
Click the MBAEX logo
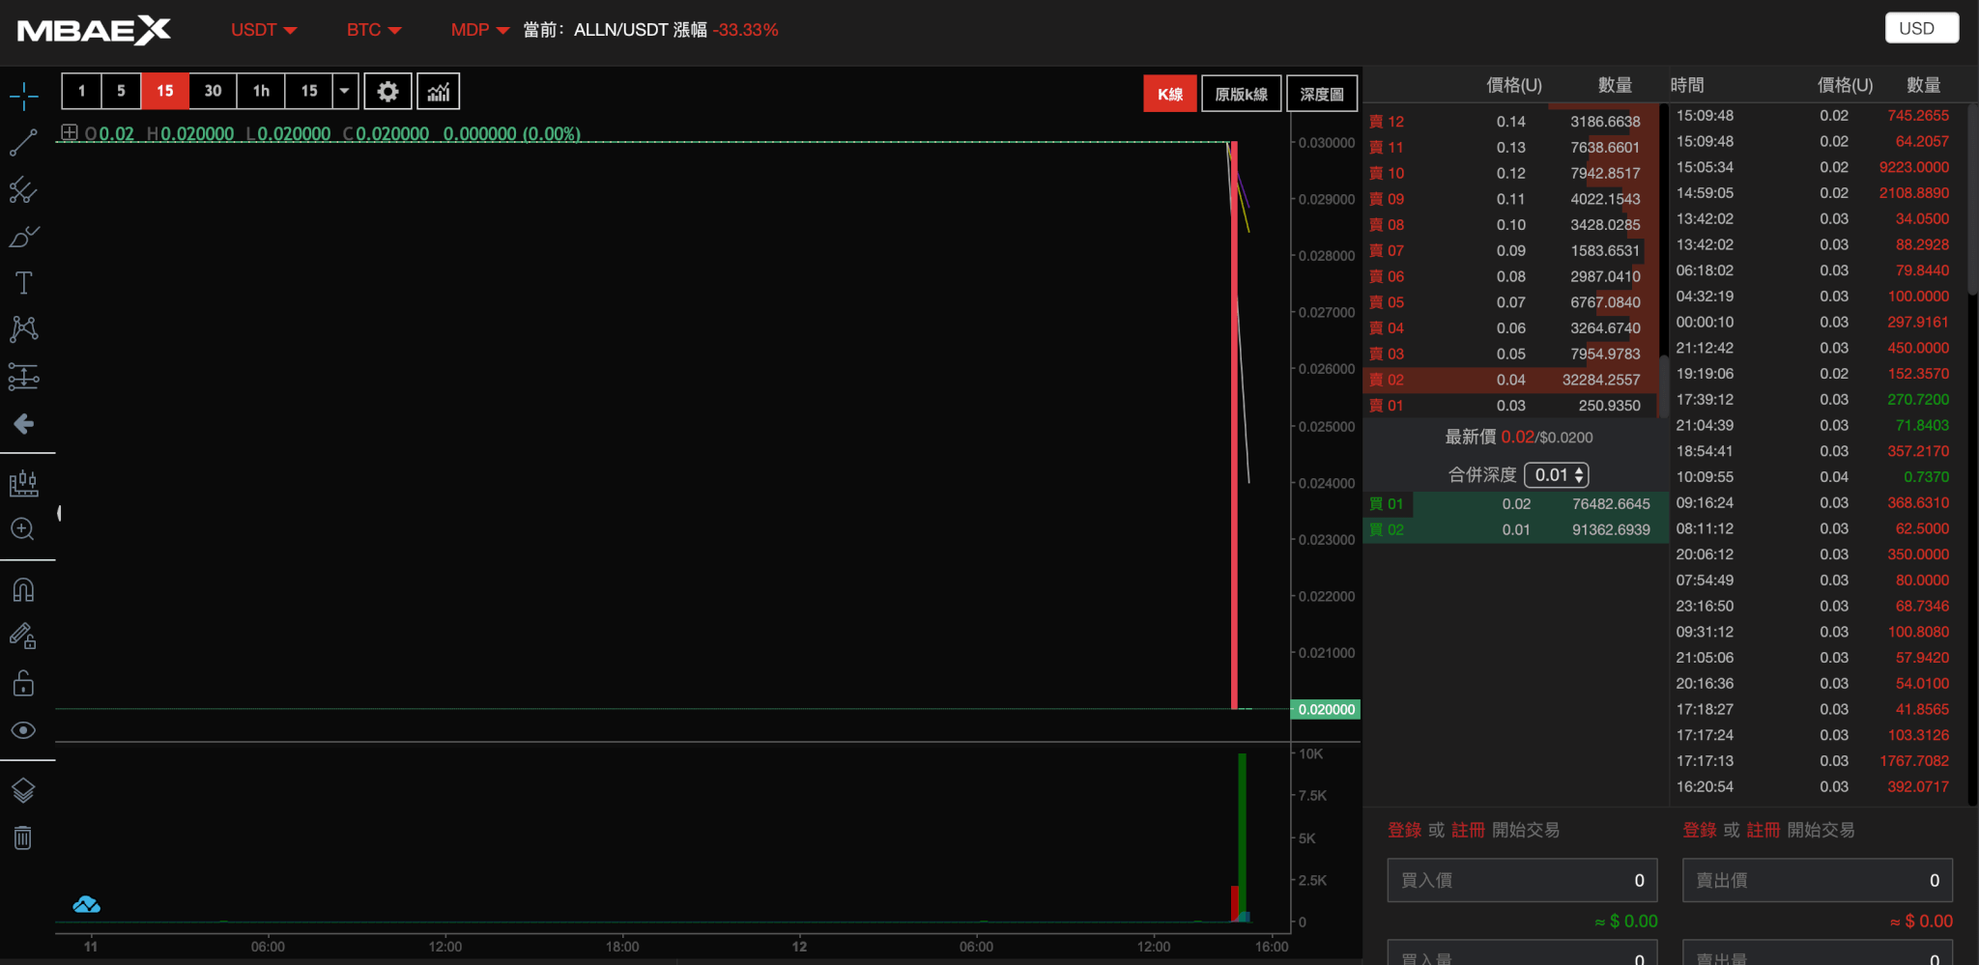94,30
